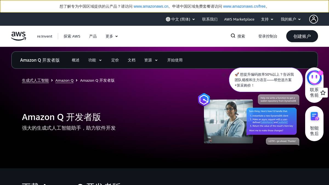This screenshot has height=185, width=329.
Task: Click the globe language icon
Action: click(x=168, y=19)
